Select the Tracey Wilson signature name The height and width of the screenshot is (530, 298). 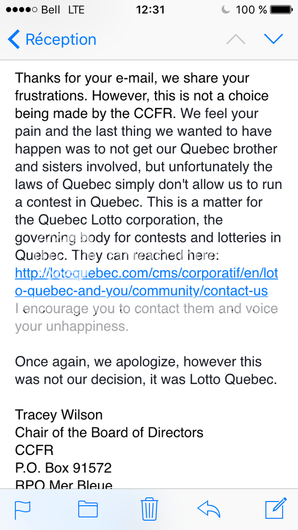[59, 415]
